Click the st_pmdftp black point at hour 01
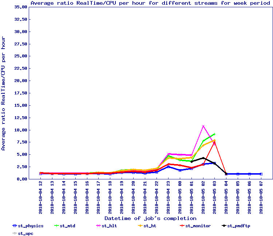Viewport: 273px width, 236px height. [191, 162]
